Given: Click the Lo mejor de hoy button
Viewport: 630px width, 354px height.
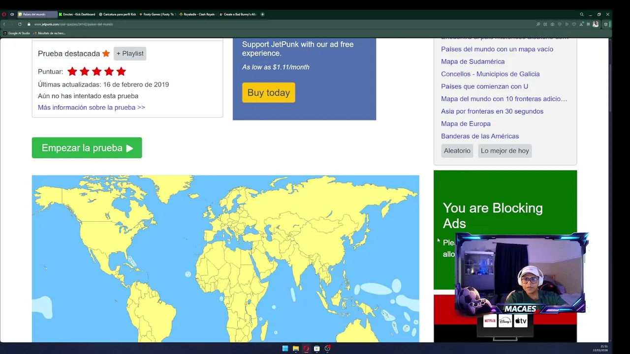Looking at the screenshot, I should (x=505, y=150).
